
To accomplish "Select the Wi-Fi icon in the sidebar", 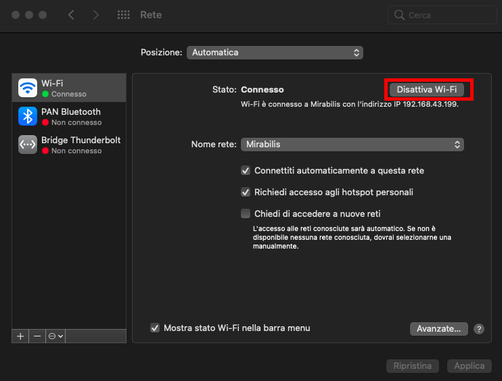I will point(28,88).
